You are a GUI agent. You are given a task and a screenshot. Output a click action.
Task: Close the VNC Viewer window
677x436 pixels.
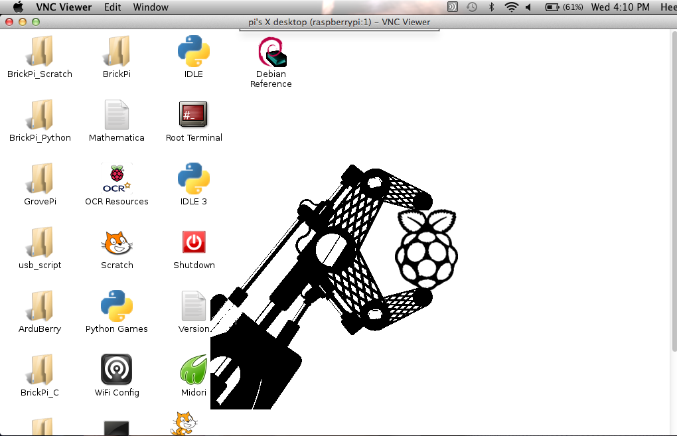9,22
